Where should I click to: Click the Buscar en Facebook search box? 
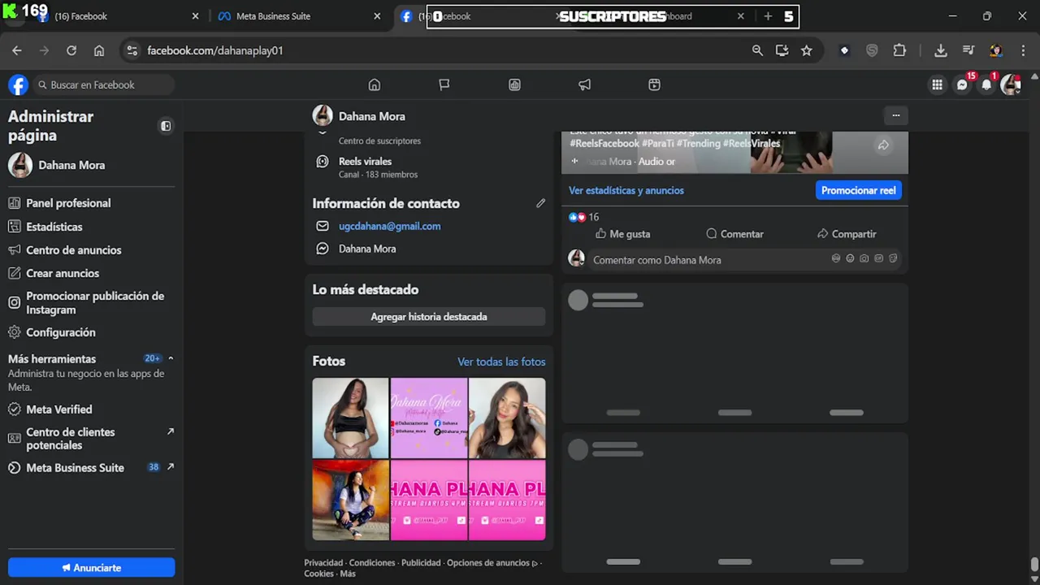point(104,84)
